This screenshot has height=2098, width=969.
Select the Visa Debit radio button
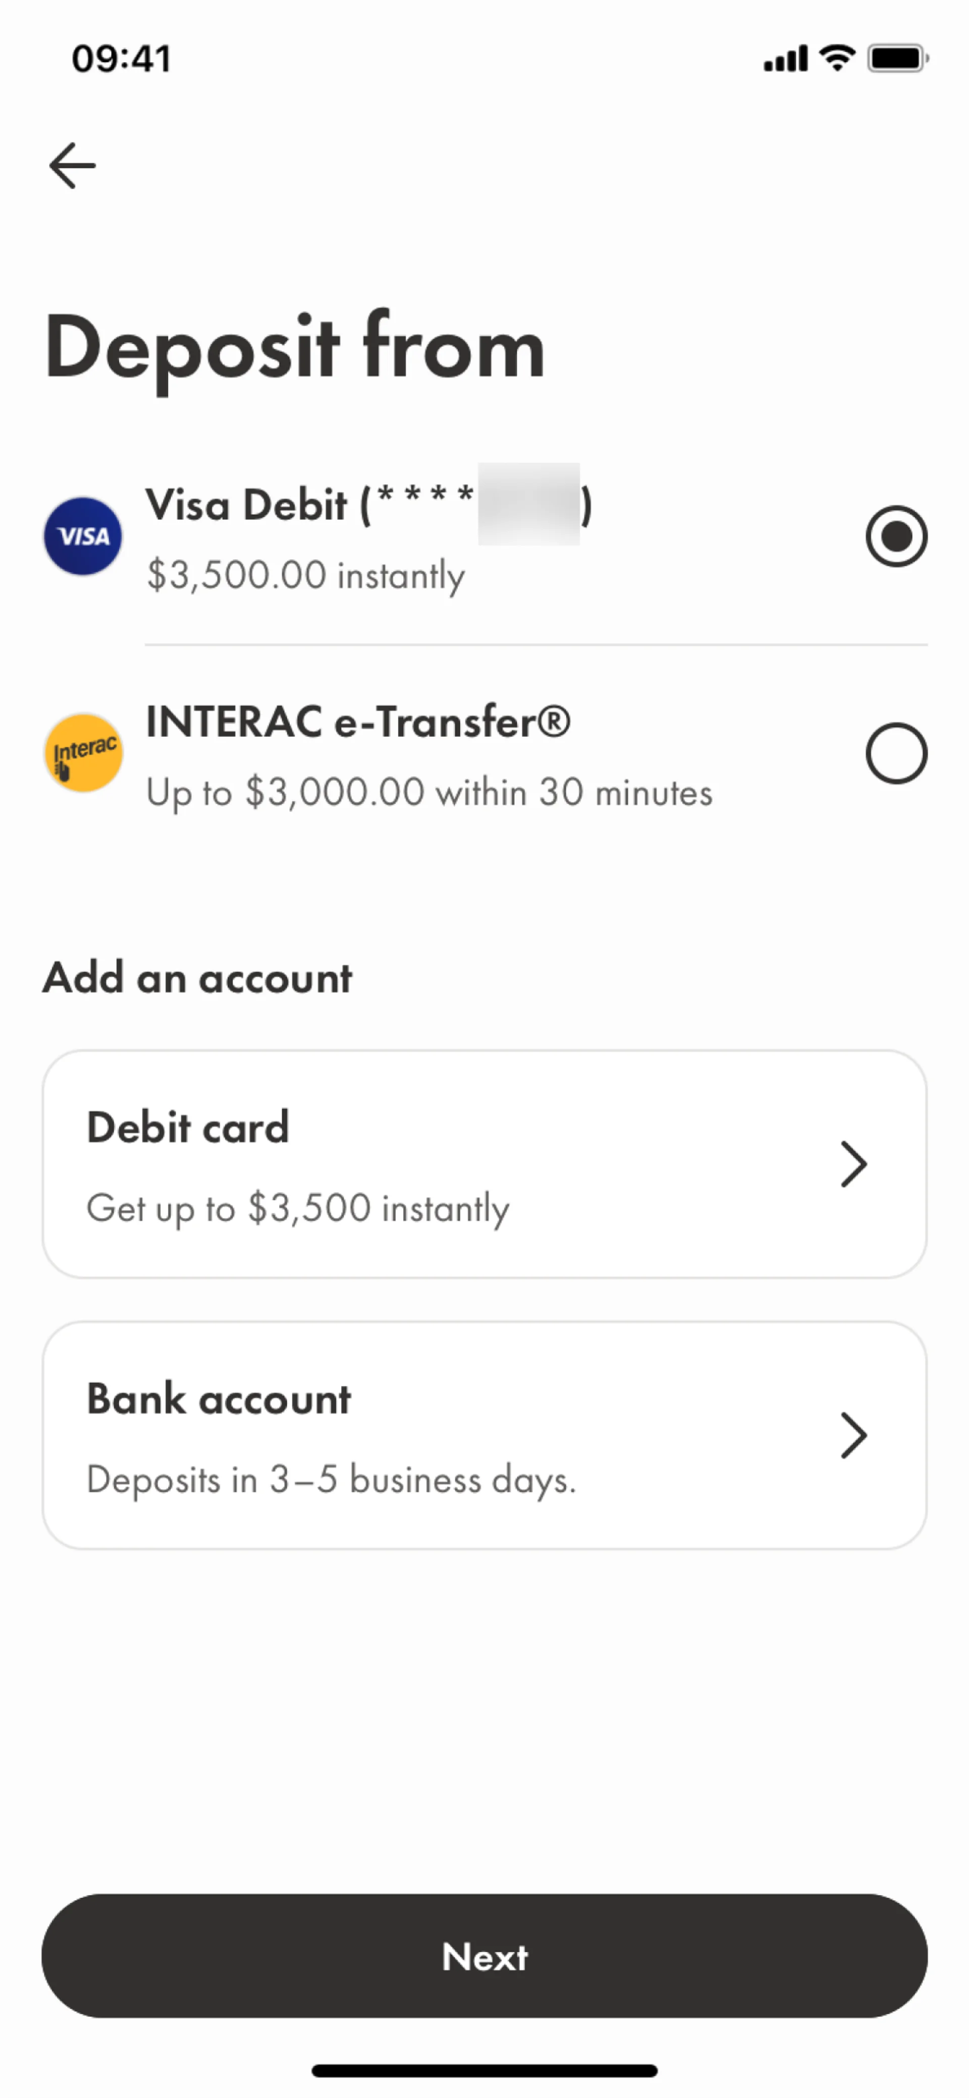click(x=896, y=536)
